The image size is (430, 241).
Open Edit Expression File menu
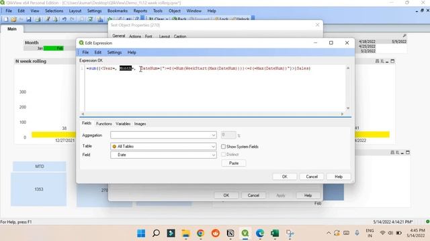85,52
